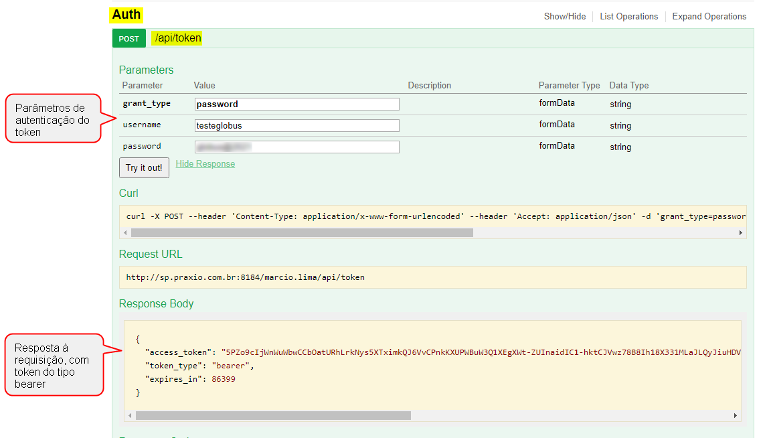
Task: Click the Hide Response link
Action: point(205,164)
